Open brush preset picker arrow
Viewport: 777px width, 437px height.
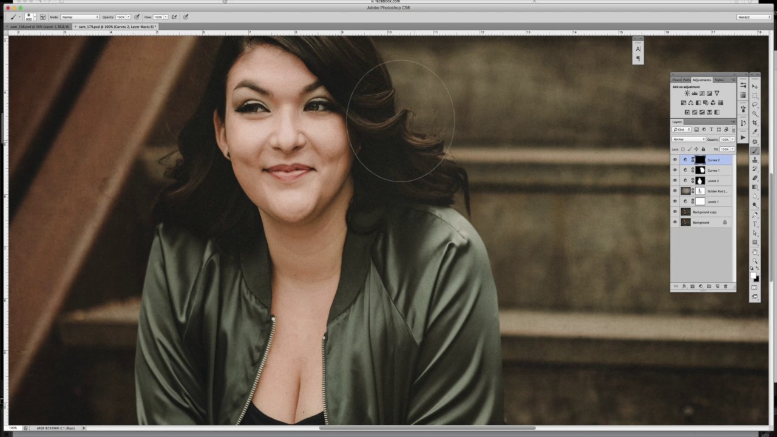[x=35, y=16]
